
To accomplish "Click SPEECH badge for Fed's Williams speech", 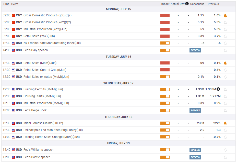I will [x=195, y=150].
